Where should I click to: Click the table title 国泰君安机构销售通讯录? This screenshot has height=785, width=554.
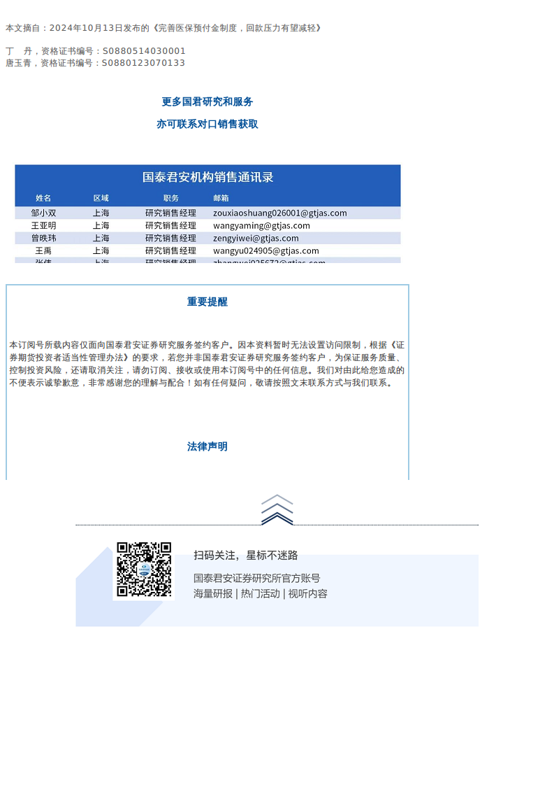(x=207, y=177)
